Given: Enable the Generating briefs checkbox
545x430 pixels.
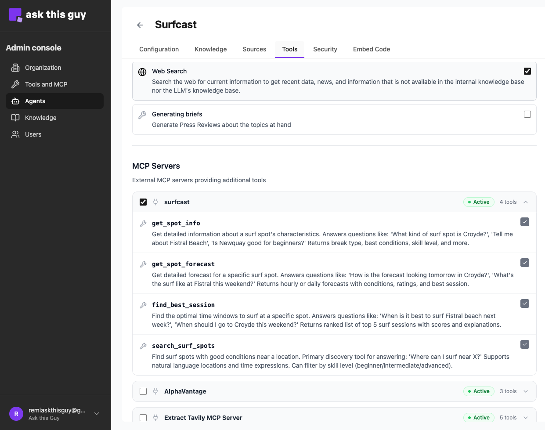Looking at the screenshot, I should tap(527, 114).
